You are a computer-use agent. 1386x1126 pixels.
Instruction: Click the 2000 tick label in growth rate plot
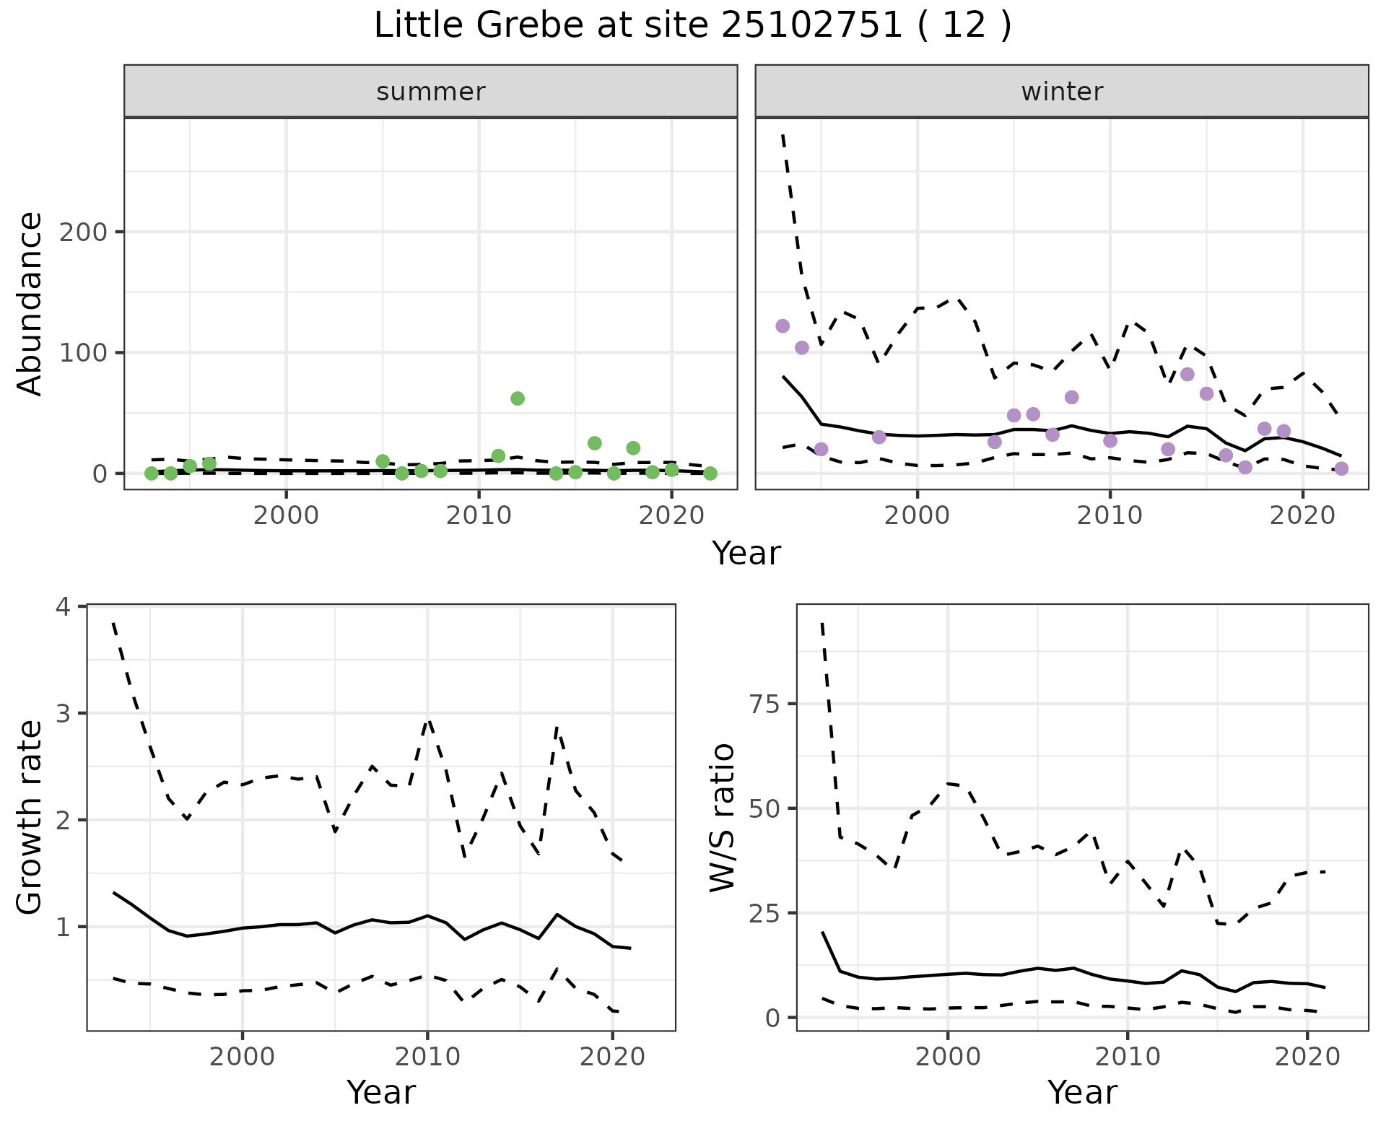coord(243,1057)
